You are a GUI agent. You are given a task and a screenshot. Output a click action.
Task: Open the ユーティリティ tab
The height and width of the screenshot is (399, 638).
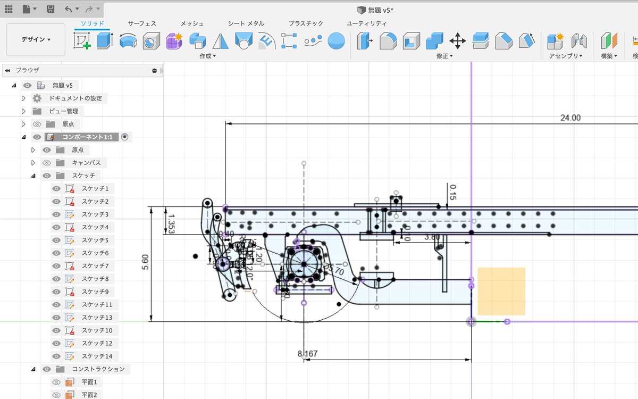[366, 23]
